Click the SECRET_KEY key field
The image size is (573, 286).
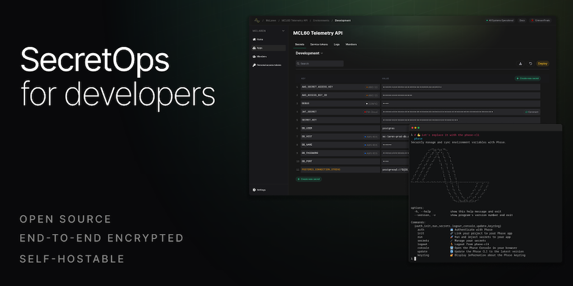(340, 120)
